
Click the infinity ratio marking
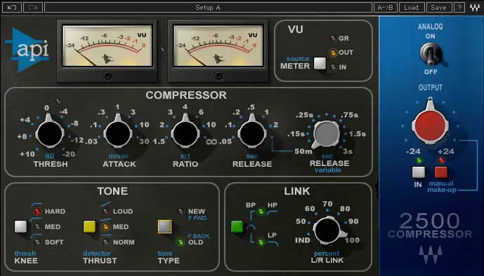point(211,142)
